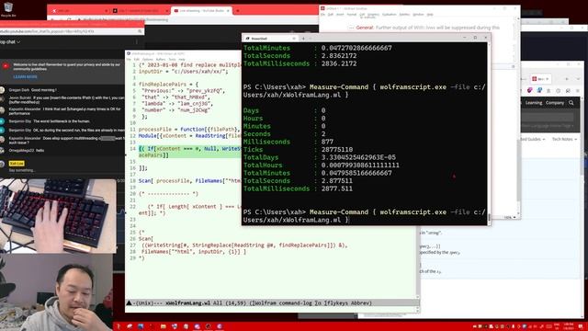
Task: Select the Good morning chat message
Action: [x=44, y=90]
